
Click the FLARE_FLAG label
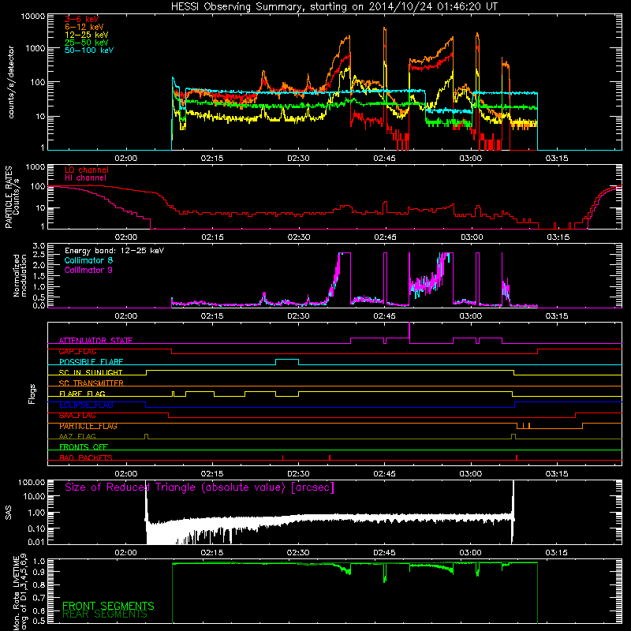coord(82,394)
